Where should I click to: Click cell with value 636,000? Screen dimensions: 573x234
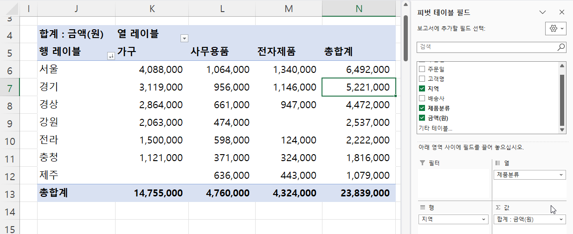tap(222, 175)
